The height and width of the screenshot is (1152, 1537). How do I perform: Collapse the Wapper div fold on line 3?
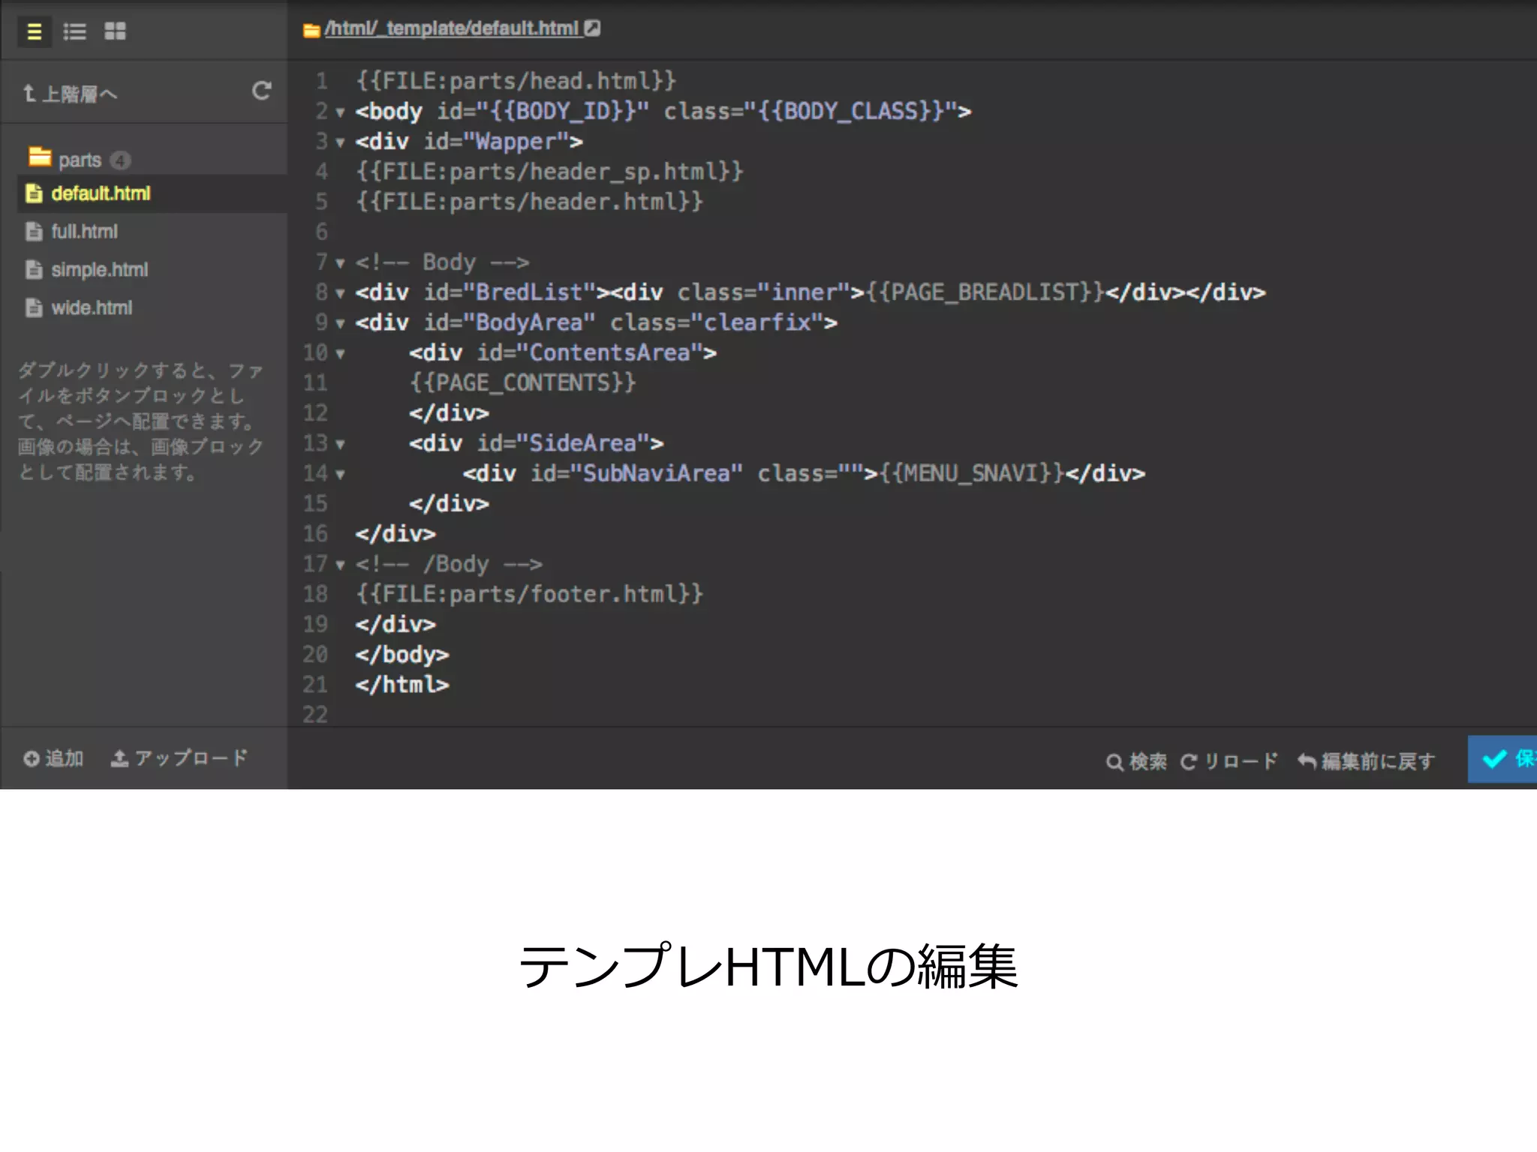(340, 142)
